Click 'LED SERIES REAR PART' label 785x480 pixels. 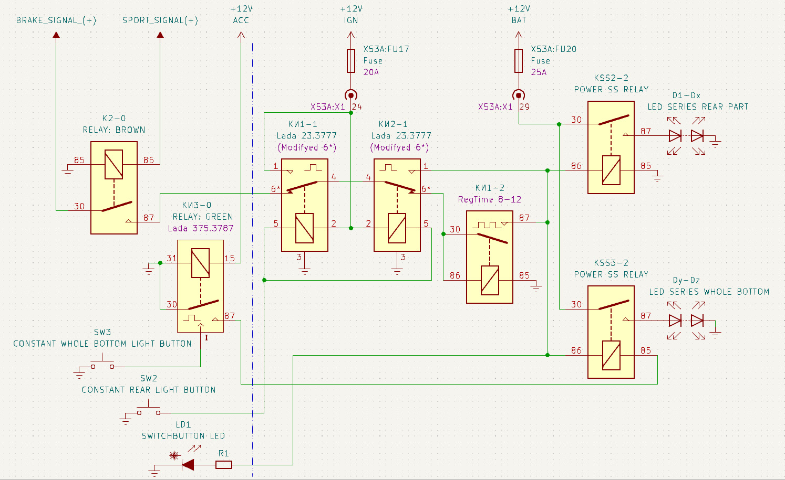point(698,106)
